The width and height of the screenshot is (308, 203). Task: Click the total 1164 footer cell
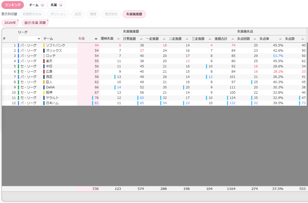[x=231, y=189]
